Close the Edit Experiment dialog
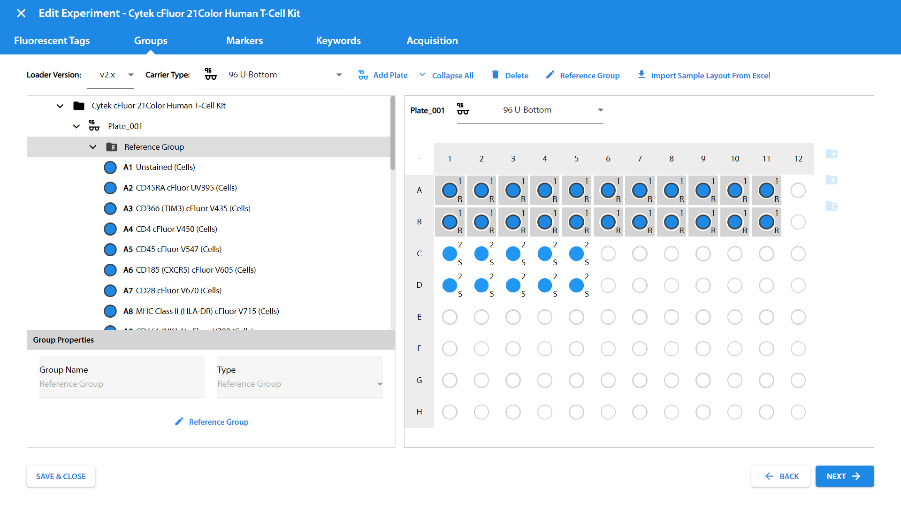Screen dimensions: 901x505 point(21,13)
